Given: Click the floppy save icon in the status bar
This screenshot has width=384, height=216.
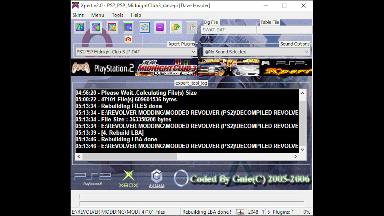Looking at the screenshot, I should point(240,212).
